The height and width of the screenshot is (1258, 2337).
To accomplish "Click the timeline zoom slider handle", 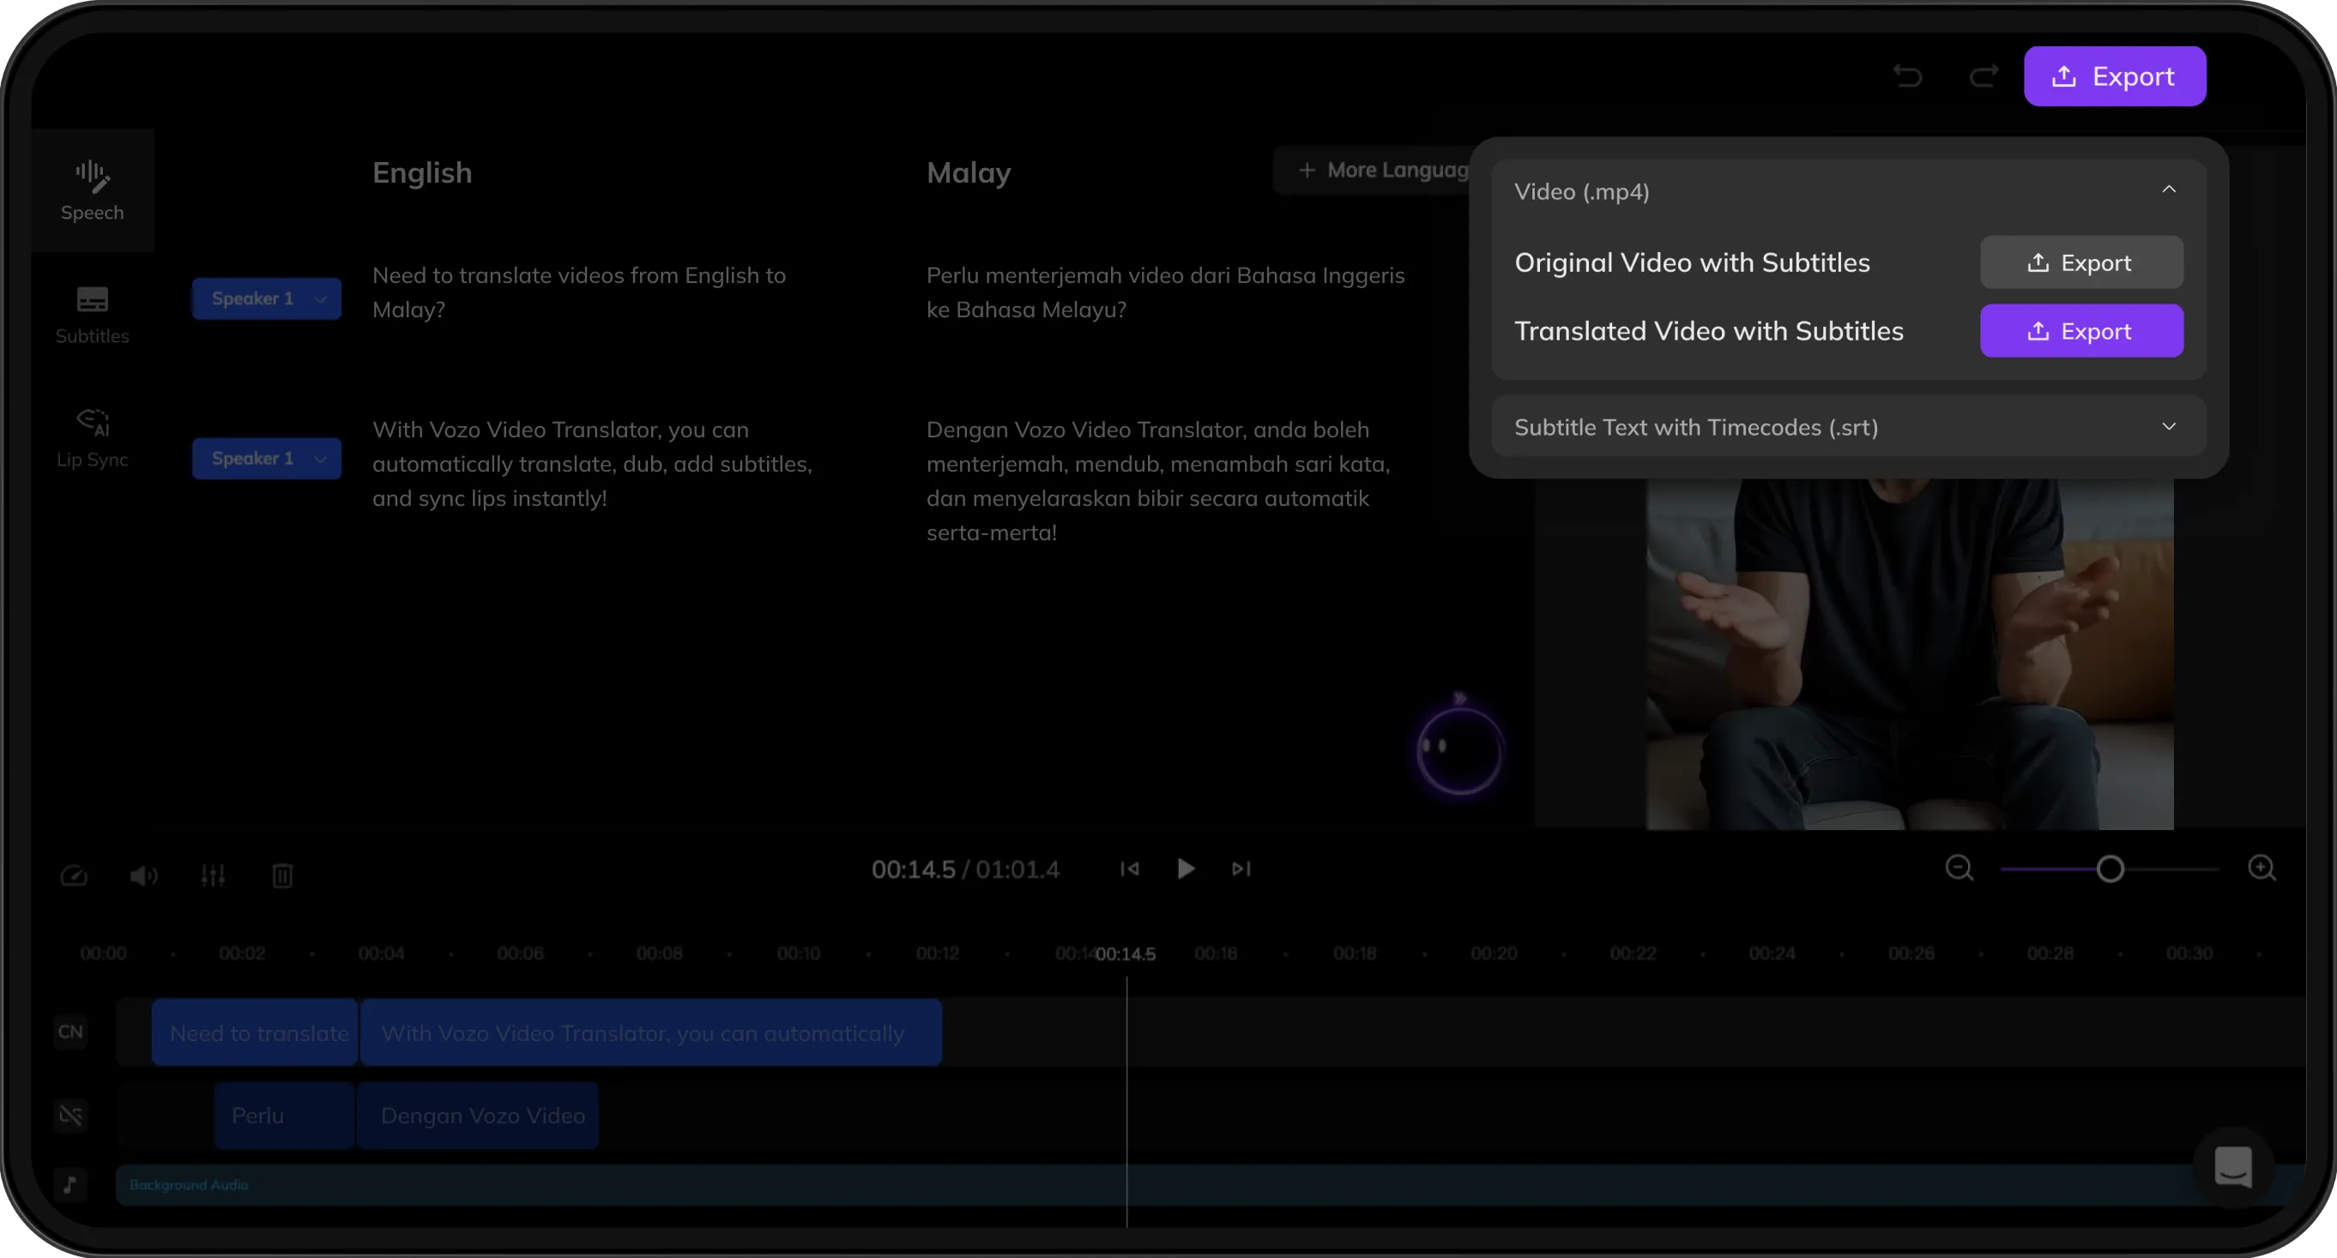I will 2111,869.
